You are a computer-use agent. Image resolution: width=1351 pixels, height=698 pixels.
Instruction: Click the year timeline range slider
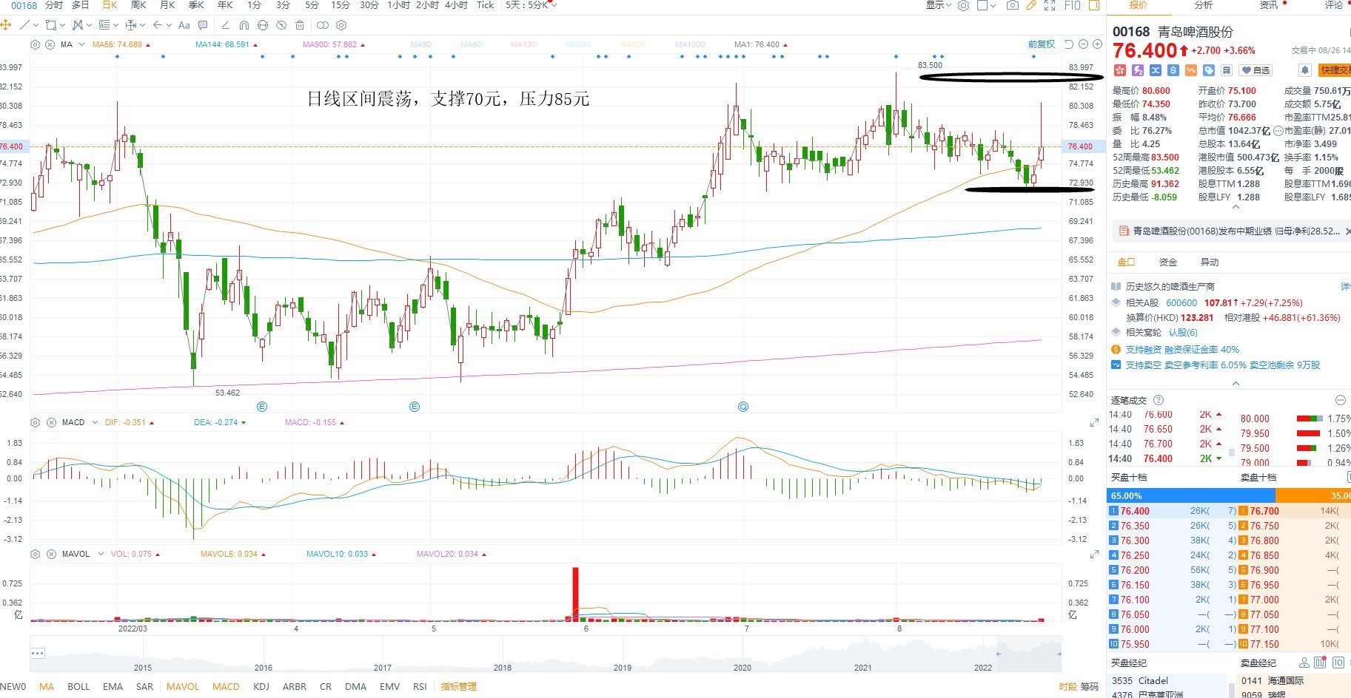(x=546, y=654)
